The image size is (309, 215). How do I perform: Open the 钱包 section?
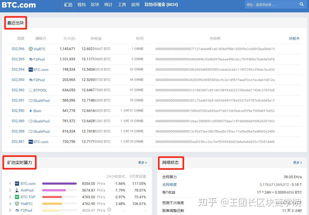(81, 4)
